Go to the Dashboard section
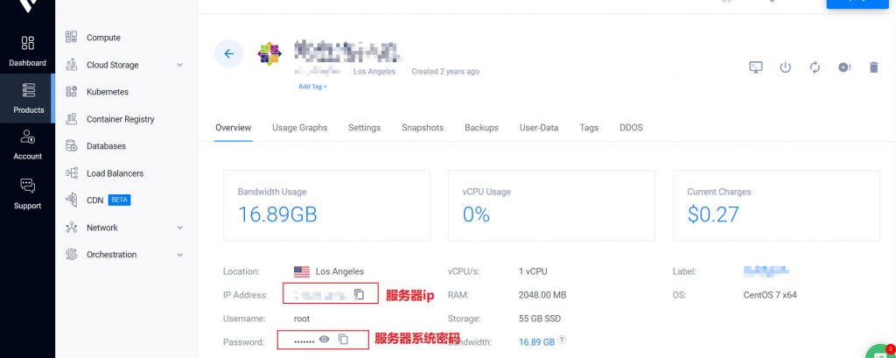 click(x=27, y=51)
